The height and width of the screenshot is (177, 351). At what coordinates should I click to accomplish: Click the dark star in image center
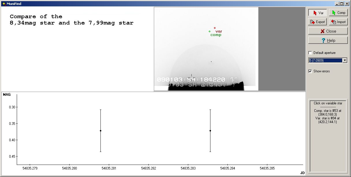coord(211,61)
